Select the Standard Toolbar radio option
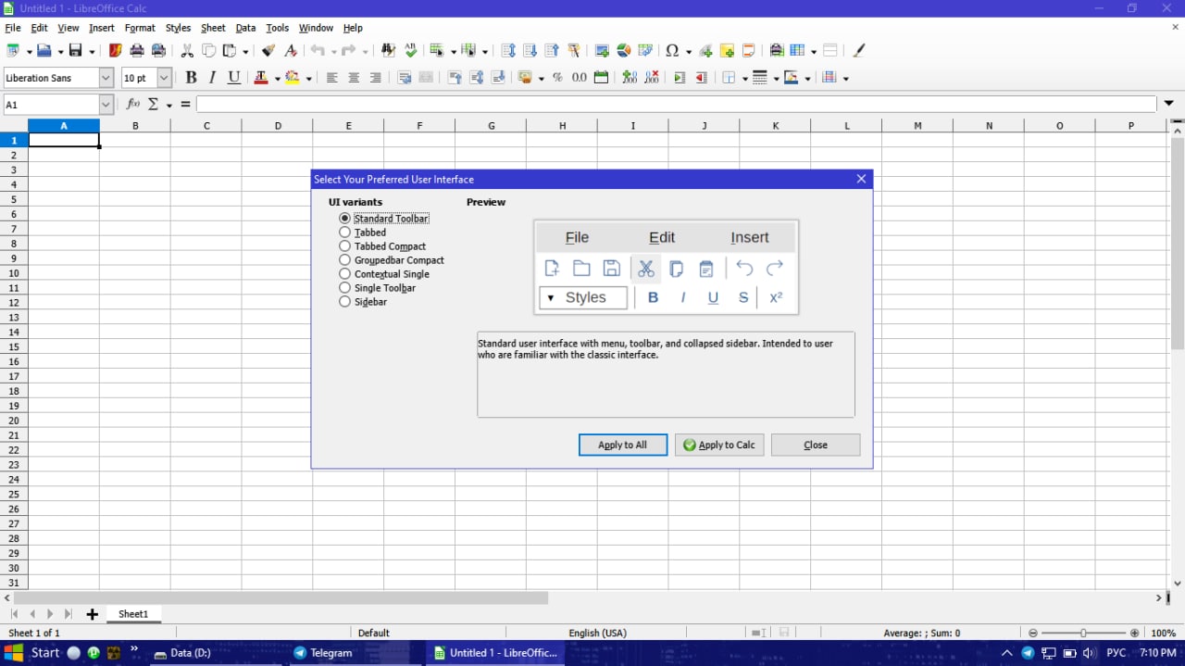 [x=384, y=219]
